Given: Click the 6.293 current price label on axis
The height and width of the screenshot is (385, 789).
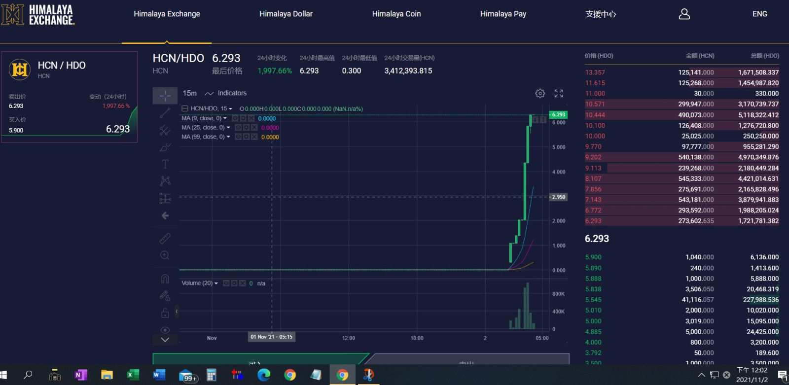Looking at the screenshot, I should pos(558,115).
